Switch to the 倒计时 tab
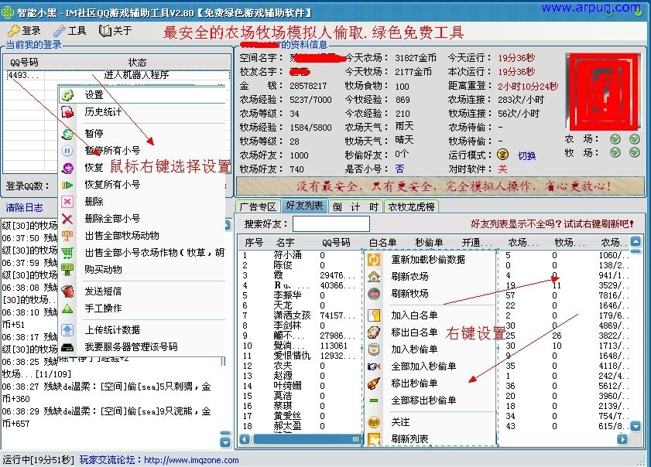 point(356,206)
